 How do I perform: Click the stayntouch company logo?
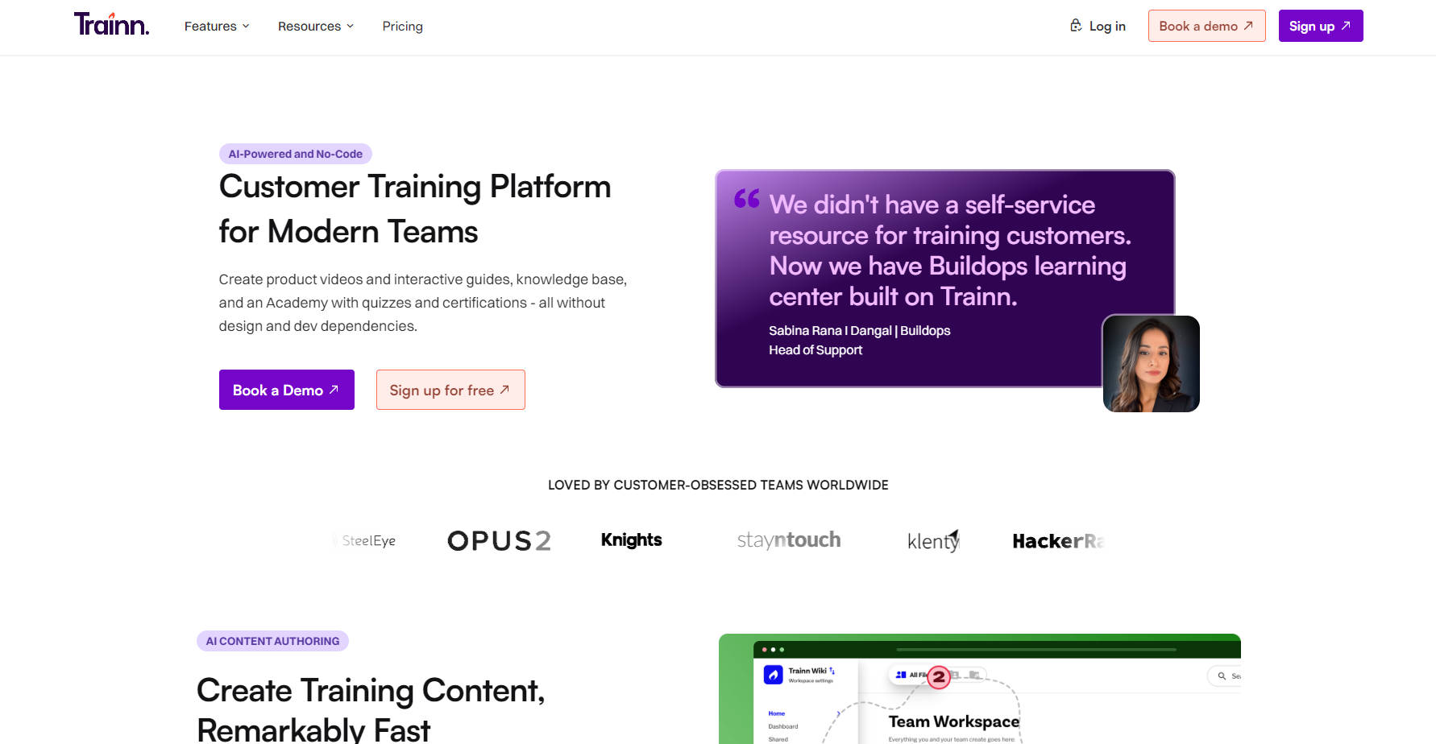(788, 540)
